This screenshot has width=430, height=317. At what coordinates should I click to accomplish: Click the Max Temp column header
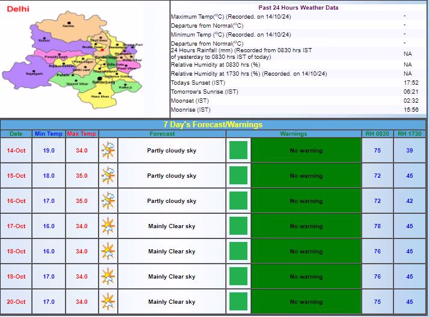pyautogui.click(x=81, y=134)
